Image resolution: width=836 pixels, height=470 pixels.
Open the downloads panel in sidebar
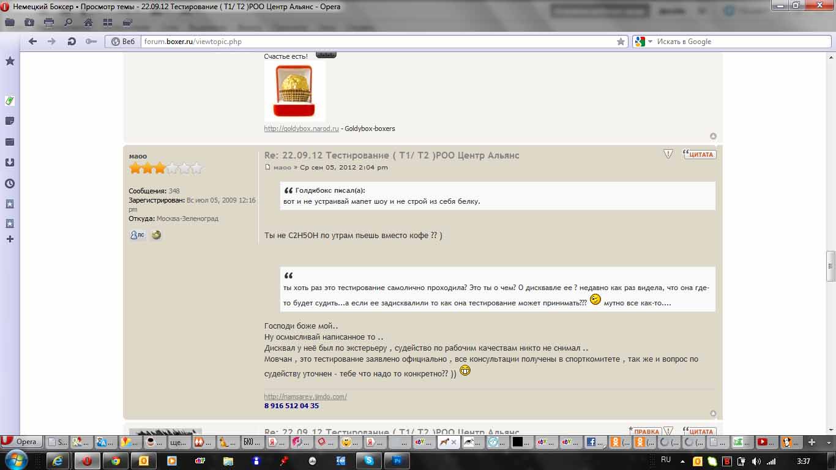pos(10,163)
